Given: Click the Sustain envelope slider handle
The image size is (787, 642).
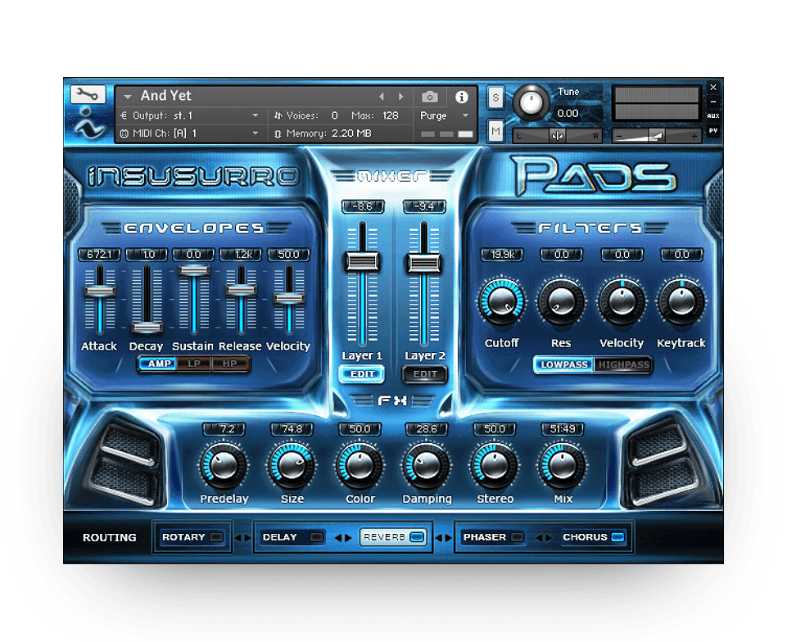Looking at the screenshot, I should pyautogui.click(x=194, y=270).
